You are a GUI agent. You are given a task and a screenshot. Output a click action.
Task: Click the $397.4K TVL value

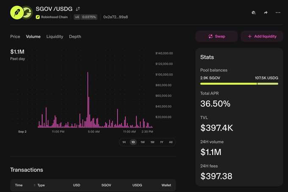[217, 128]
